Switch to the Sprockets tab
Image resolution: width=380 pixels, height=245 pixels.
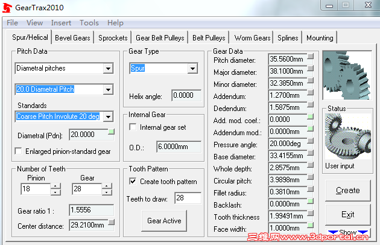(113, 38)
